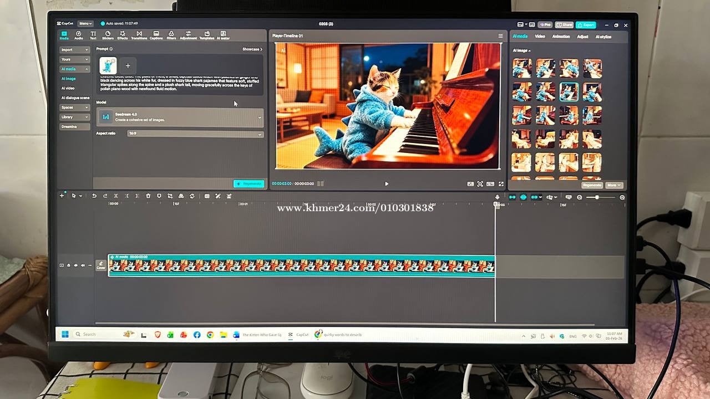
Task: Switch to the Animation tab
Action: coord(561,37)
